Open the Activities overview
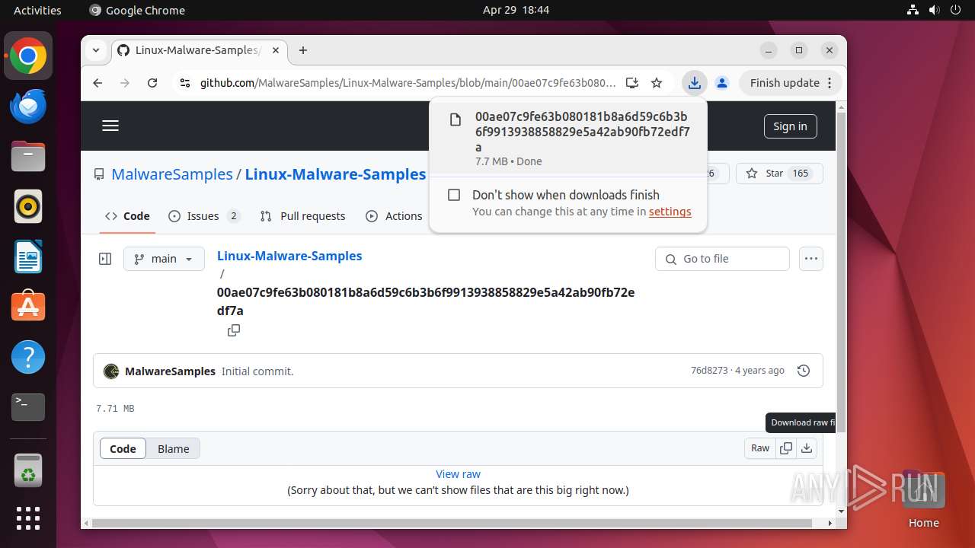This screenshot has height=548, width=975. click(37, 10)
